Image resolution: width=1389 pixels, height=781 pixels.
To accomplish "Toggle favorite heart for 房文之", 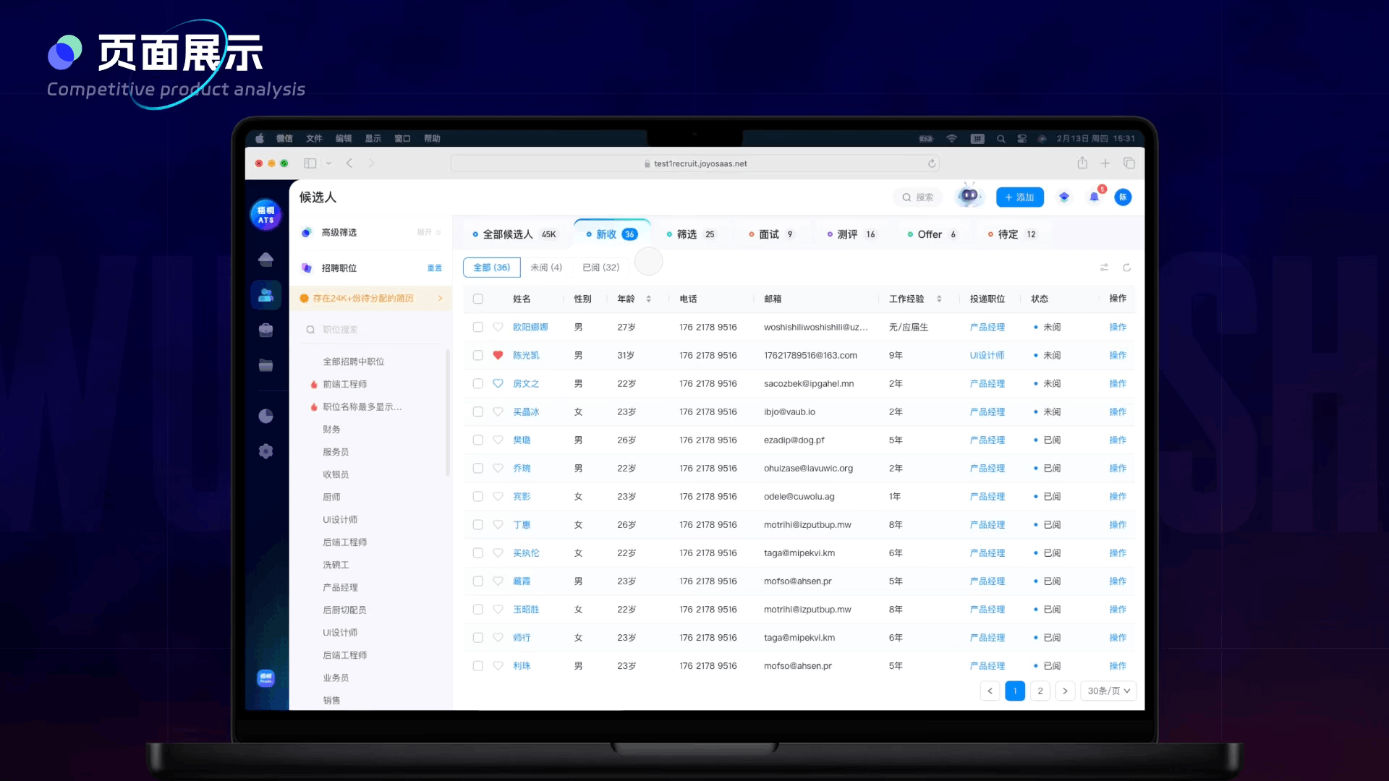I will tap(498, 383).
